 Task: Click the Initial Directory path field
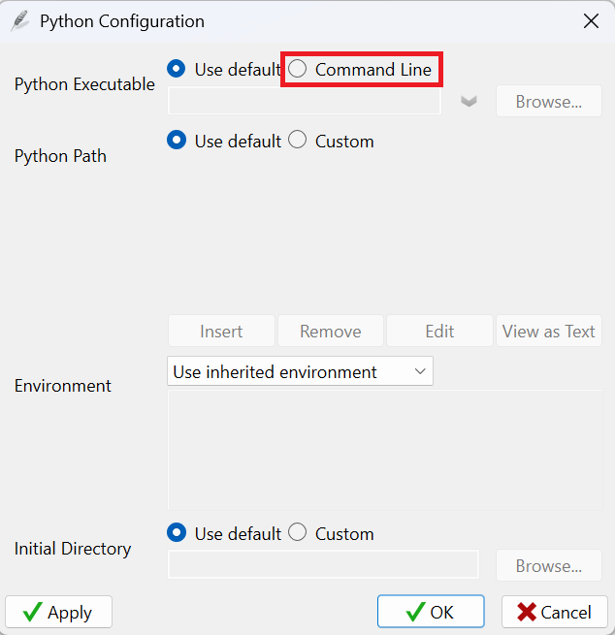[x=323, y=564]
